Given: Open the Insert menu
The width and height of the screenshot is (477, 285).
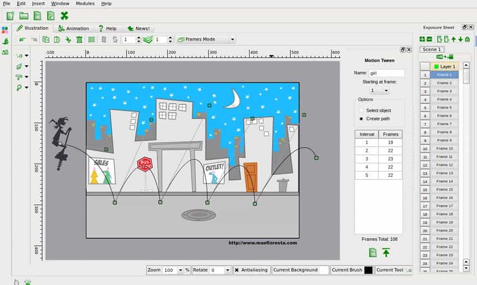Looking at the screenshot, I should click(38, 4).
